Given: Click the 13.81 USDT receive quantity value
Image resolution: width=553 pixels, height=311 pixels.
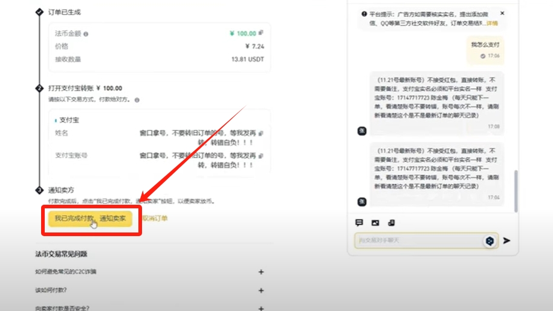Looking at the screenshot, I should coord(248,59).
